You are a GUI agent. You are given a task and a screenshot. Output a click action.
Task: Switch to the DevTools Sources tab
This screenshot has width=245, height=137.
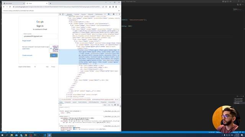pos(83,14)
